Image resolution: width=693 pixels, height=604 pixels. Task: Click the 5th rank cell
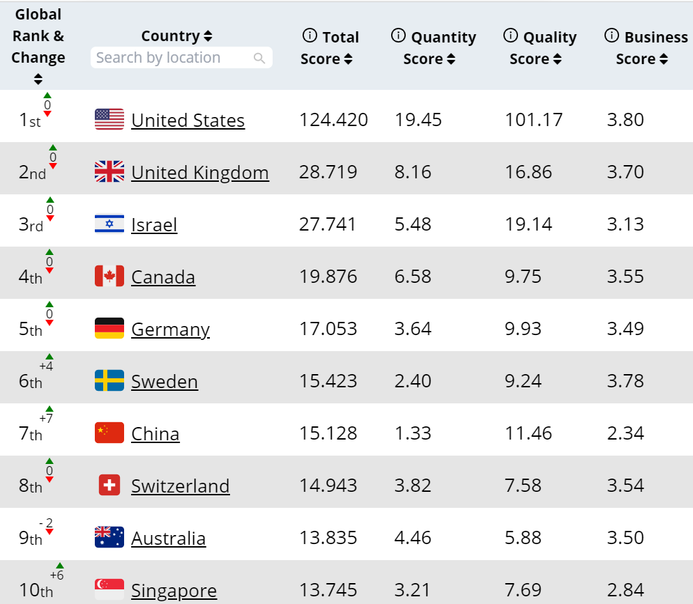coord(31,329)
